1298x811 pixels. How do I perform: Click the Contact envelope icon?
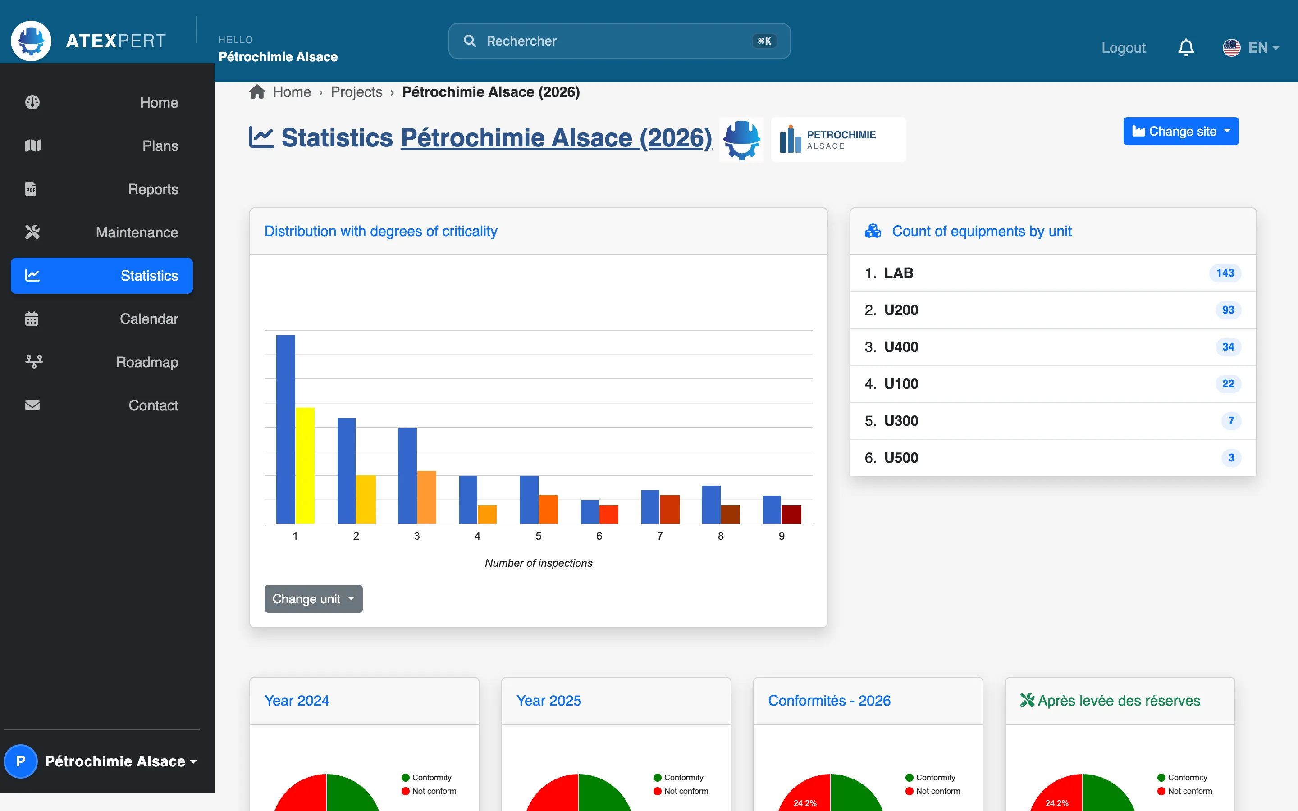pos(32,405)
